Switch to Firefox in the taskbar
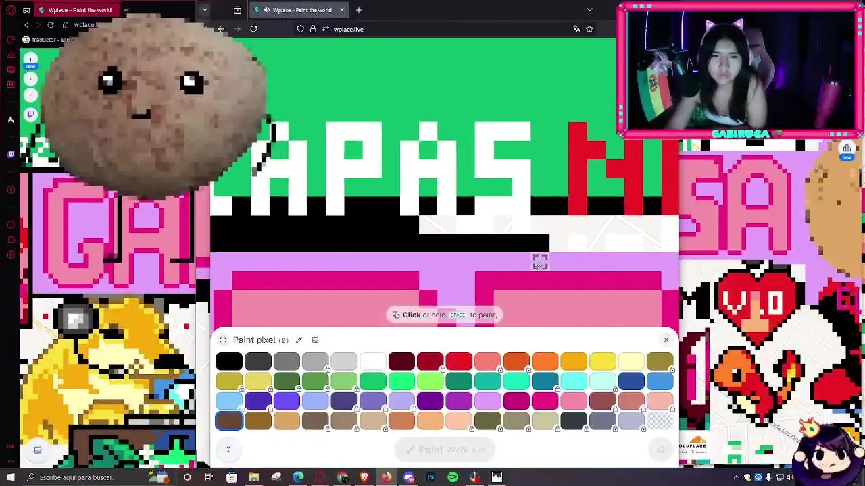The width and height of the screenshot is (865, 486). pos(386,477)
